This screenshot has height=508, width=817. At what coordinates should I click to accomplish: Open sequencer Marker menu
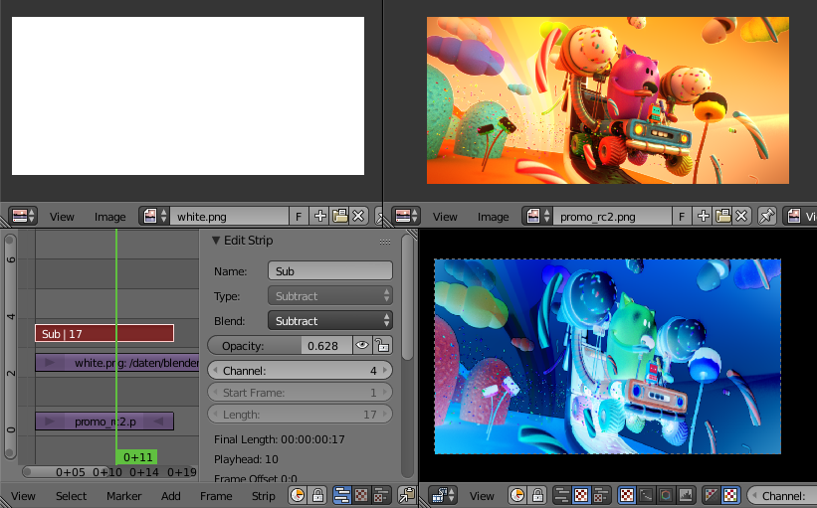(124, 496)
